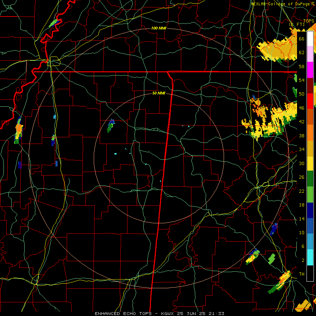Screen dimensions: 316x316
Task: Select the 30 value in the legend
Action: [302, 163]
